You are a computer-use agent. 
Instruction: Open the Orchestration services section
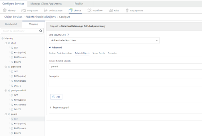coord(53,11)
